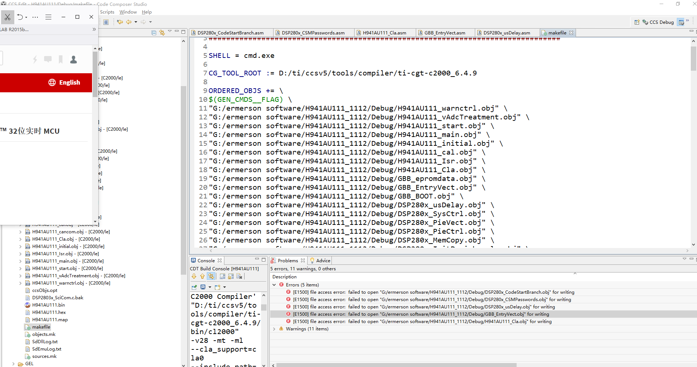Open the hamburger menu in the overlay window

coord(48,17)
